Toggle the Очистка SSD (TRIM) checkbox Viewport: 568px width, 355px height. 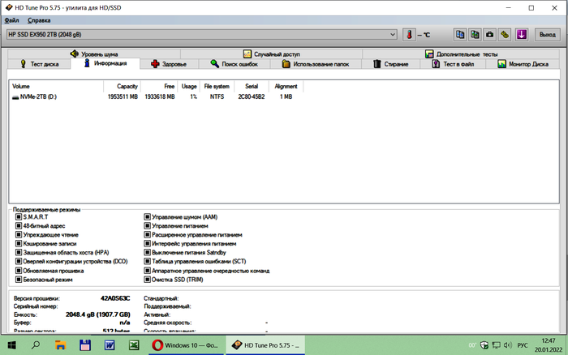pyautogui.click(x=147, y=280)
